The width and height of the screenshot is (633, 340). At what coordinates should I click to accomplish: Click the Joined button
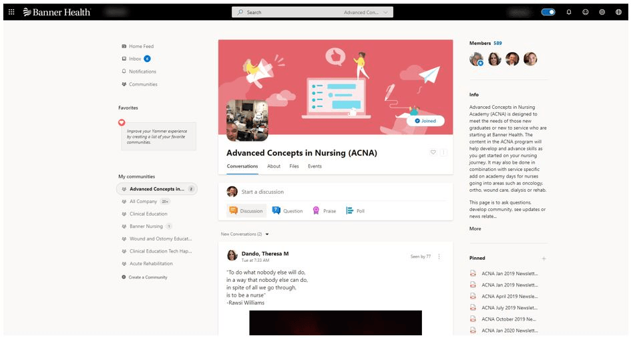425,121
